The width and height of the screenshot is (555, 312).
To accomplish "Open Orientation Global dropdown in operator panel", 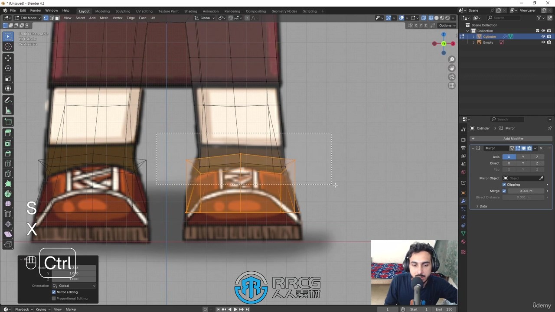I will click(x=74, y=286).
